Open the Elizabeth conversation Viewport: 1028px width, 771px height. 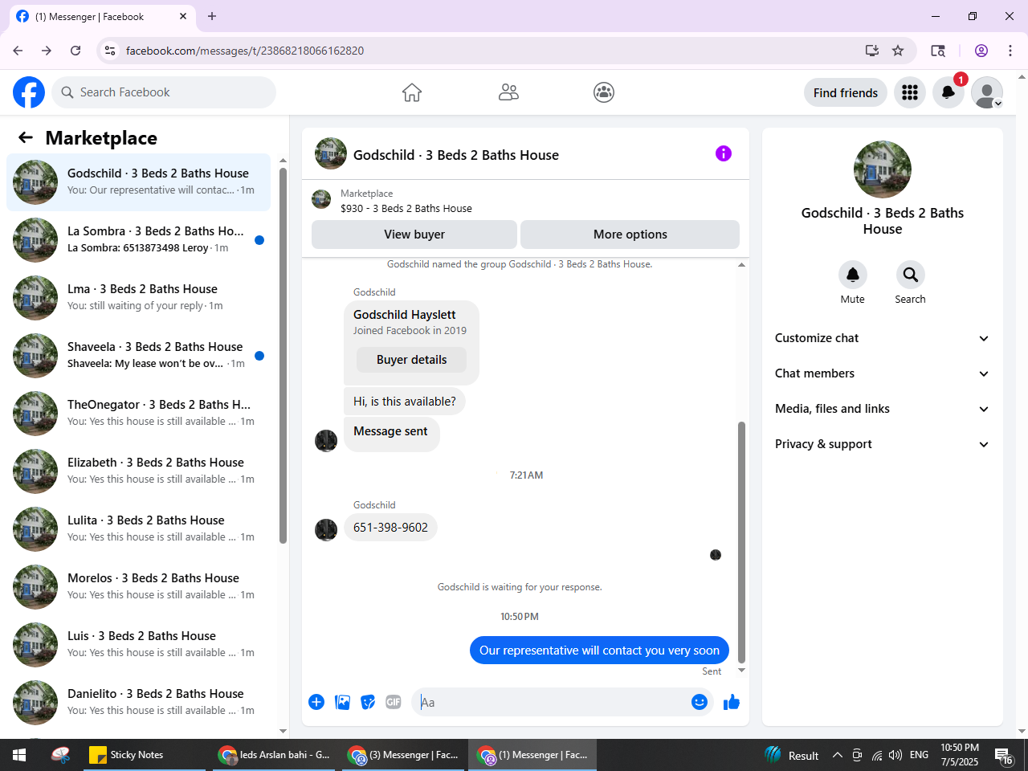tap(138, 471)
